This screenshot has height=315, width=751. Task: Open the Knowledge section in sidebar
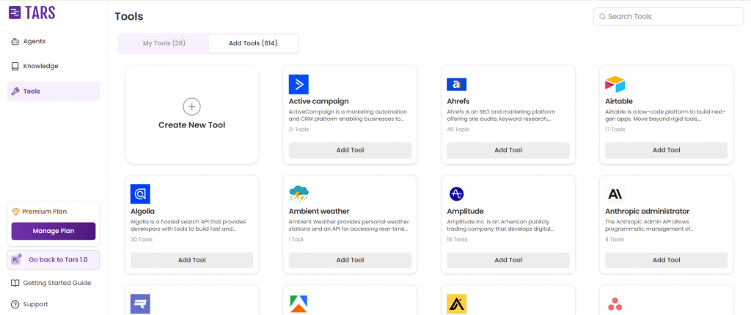tap(40, 66)
